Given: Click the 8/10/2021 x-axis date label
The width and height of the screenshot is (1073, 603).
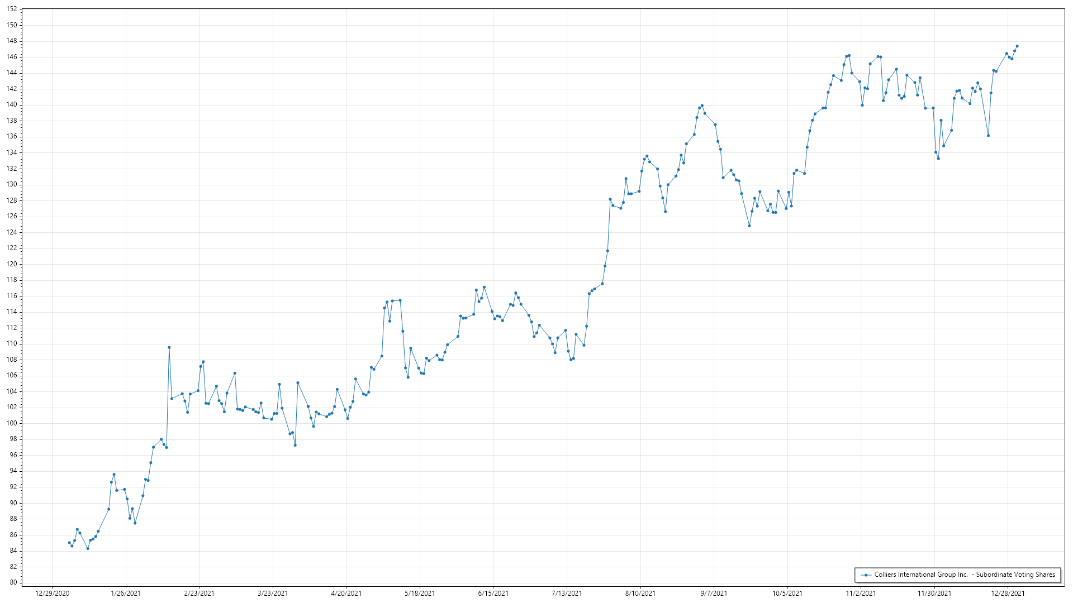Looking at the screenshot, I should pos(640,594).
